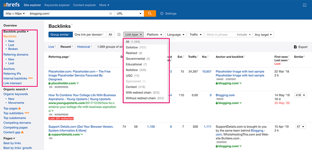
Task: Open the Link type filter dropdown
Action: coord(134,35)
